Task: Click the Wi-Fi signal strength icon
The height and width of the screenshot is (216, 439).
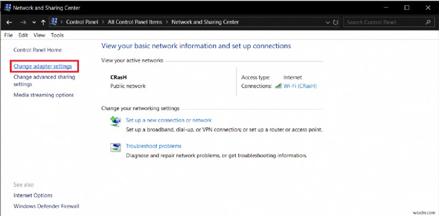Action: click(x=278, y=86)
